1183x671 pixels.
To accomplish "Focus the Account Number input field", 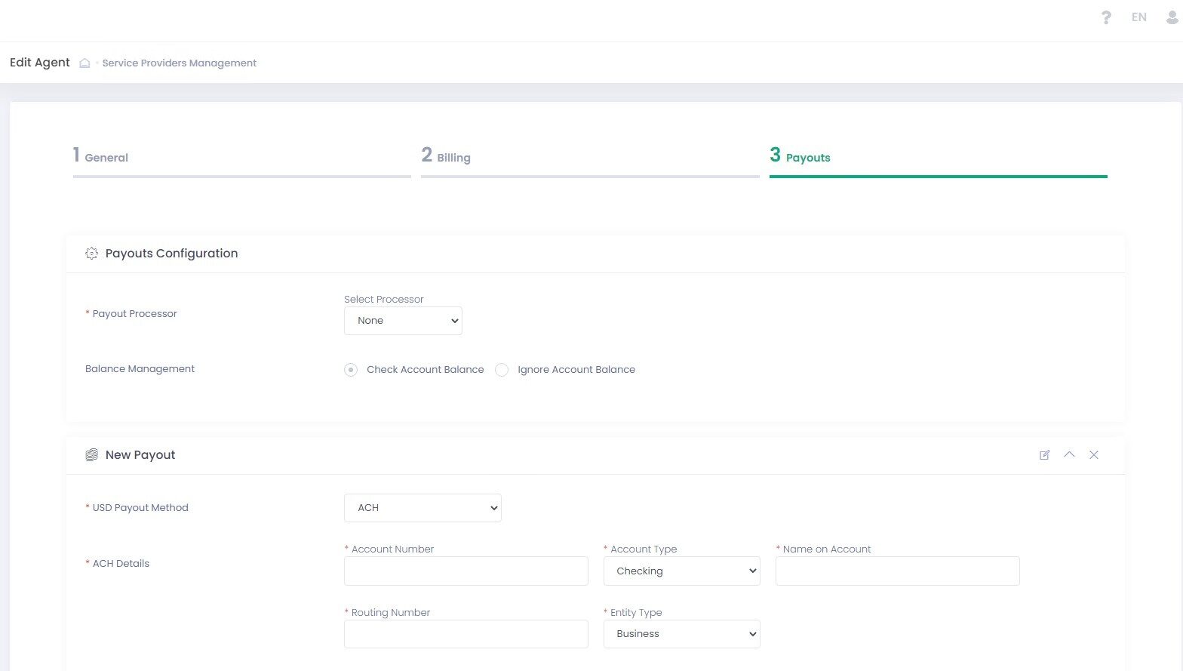I will click(466, 571).
